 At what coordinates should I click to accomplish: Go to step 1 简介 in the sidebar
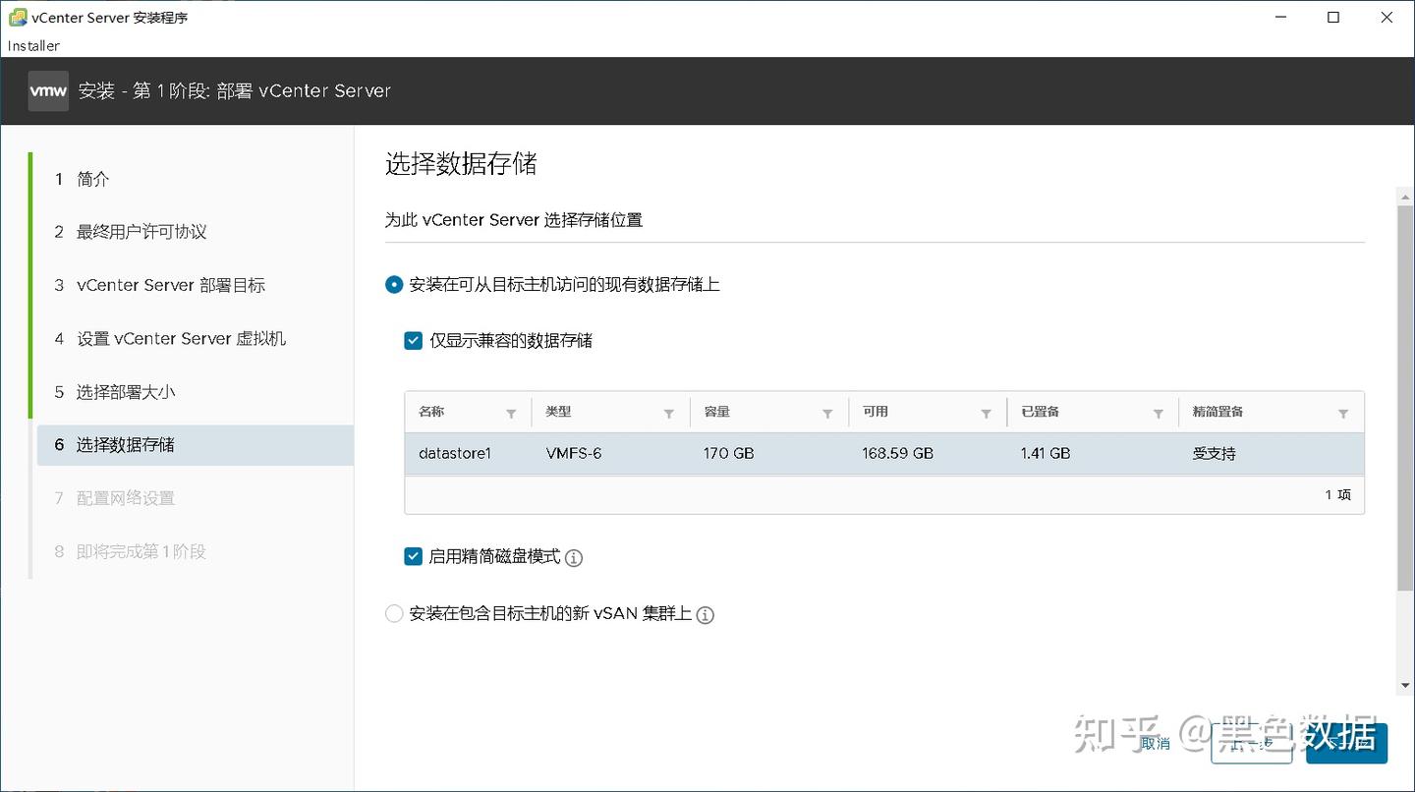click(x=91, y=179)
